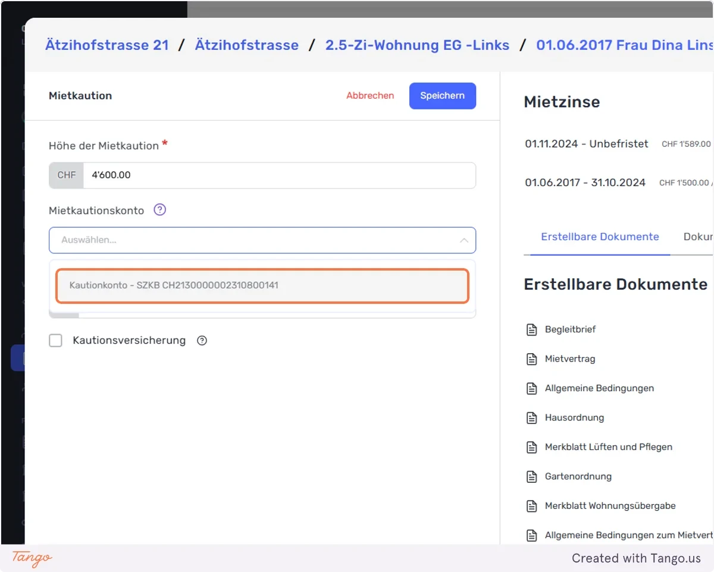Click document icon beside Mietvertrag
The image size is (714, 572).
pyautogui.click(x=531, y=359)
